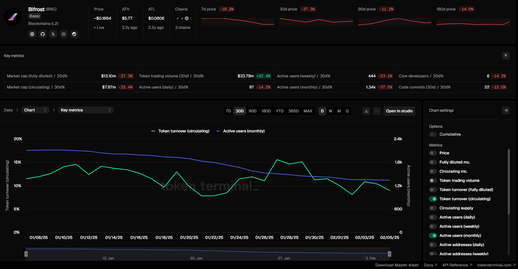Click Token trading volume (30d) row
This screenshot has width=518, height=269.
coord(205,76)
